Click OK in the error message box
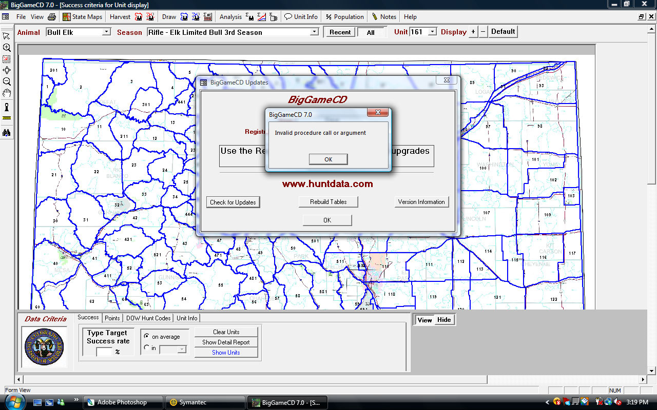The width and height of the screenshot is (657, 410). pyautogui.click(x=328, y=159)
